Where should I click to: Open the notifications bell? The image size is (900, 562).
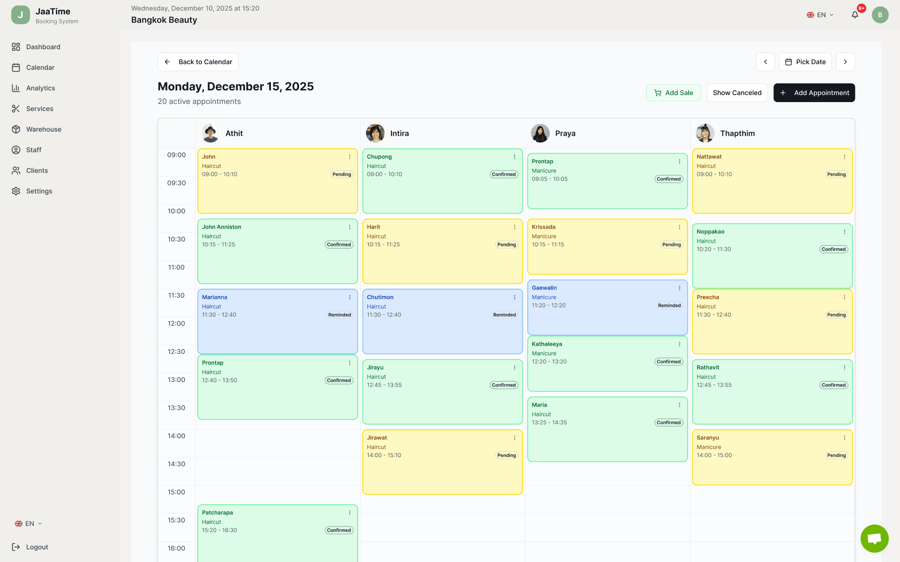click(x=855, y=15)
